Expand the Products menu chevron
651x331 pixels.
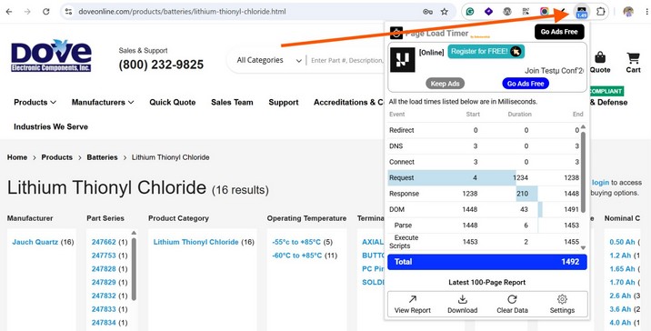tap(53, 102)
